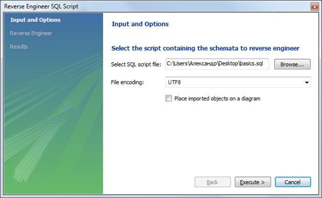Click the 'Input and Options' page heading
The height and width of the screenshot is (198, 322).
pos(140,24)
